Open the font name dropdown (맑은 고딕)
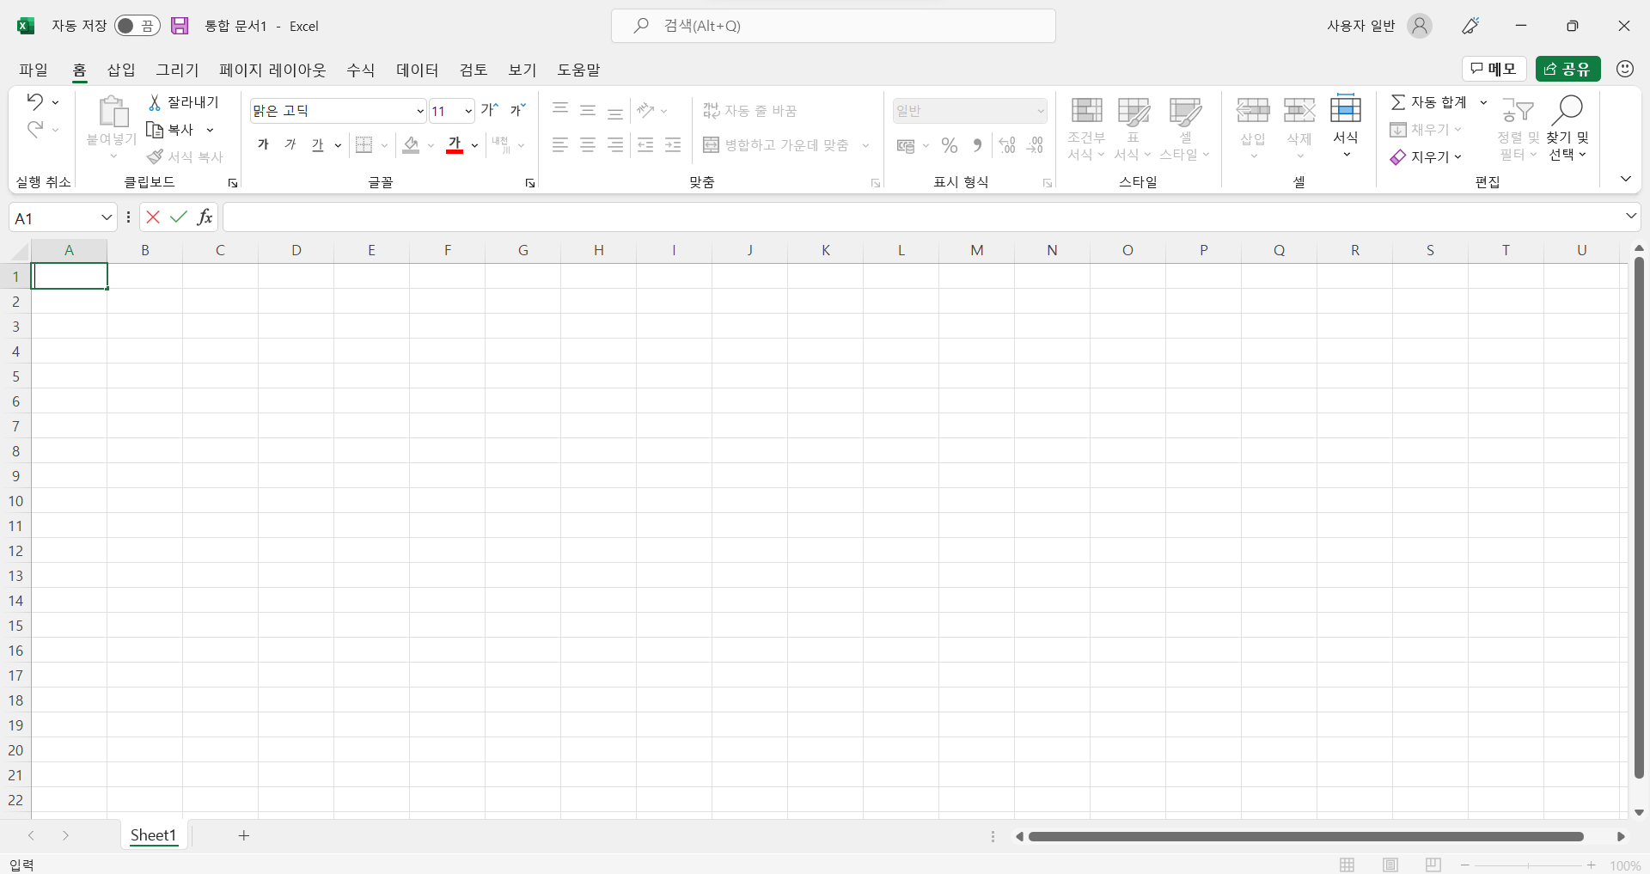Screen dimensions: 1650x874 [420, 111]
